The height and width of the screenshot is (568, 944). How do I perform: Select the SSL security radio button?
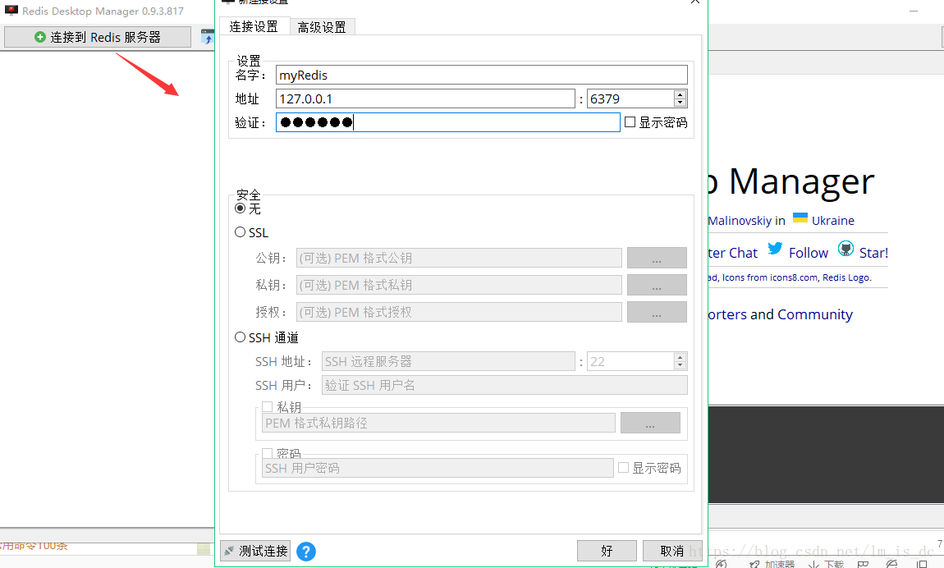(x=241, y=232)
